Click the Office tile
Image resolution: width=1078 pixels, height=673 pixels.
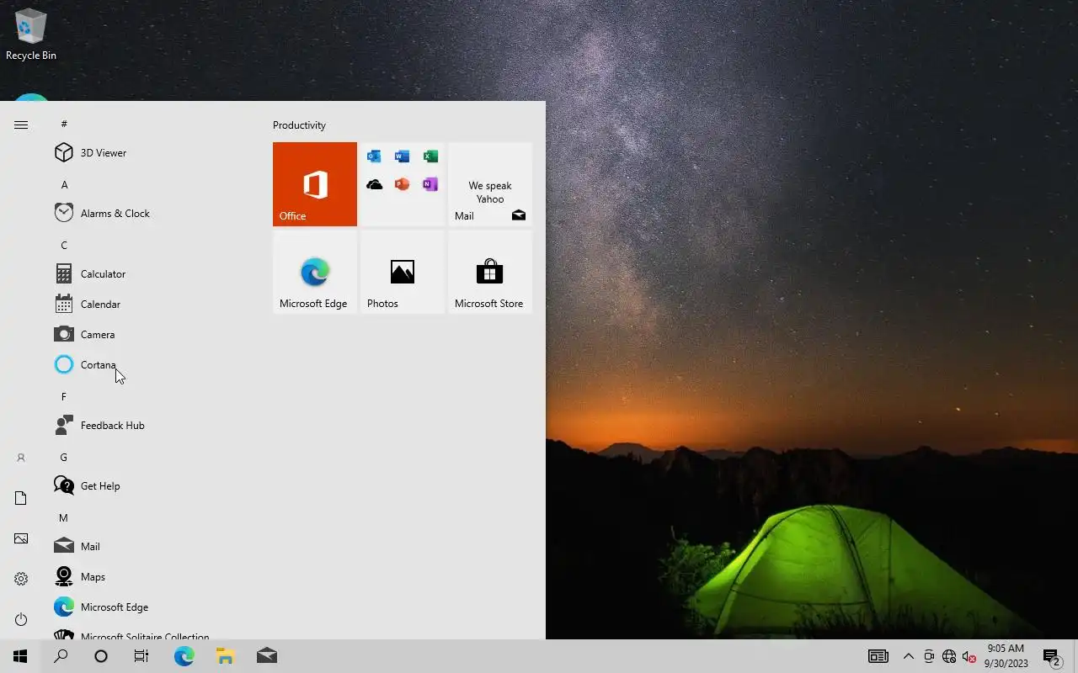[x=315, y=184]
